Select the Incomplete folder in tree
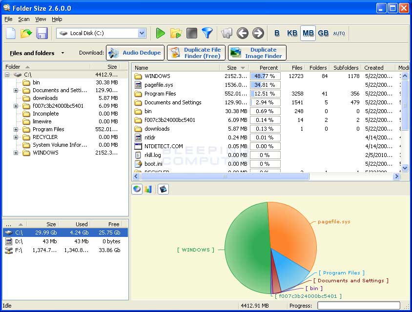Screen dimensions: 412x312 pyautogui.click(x=45, y=114)
